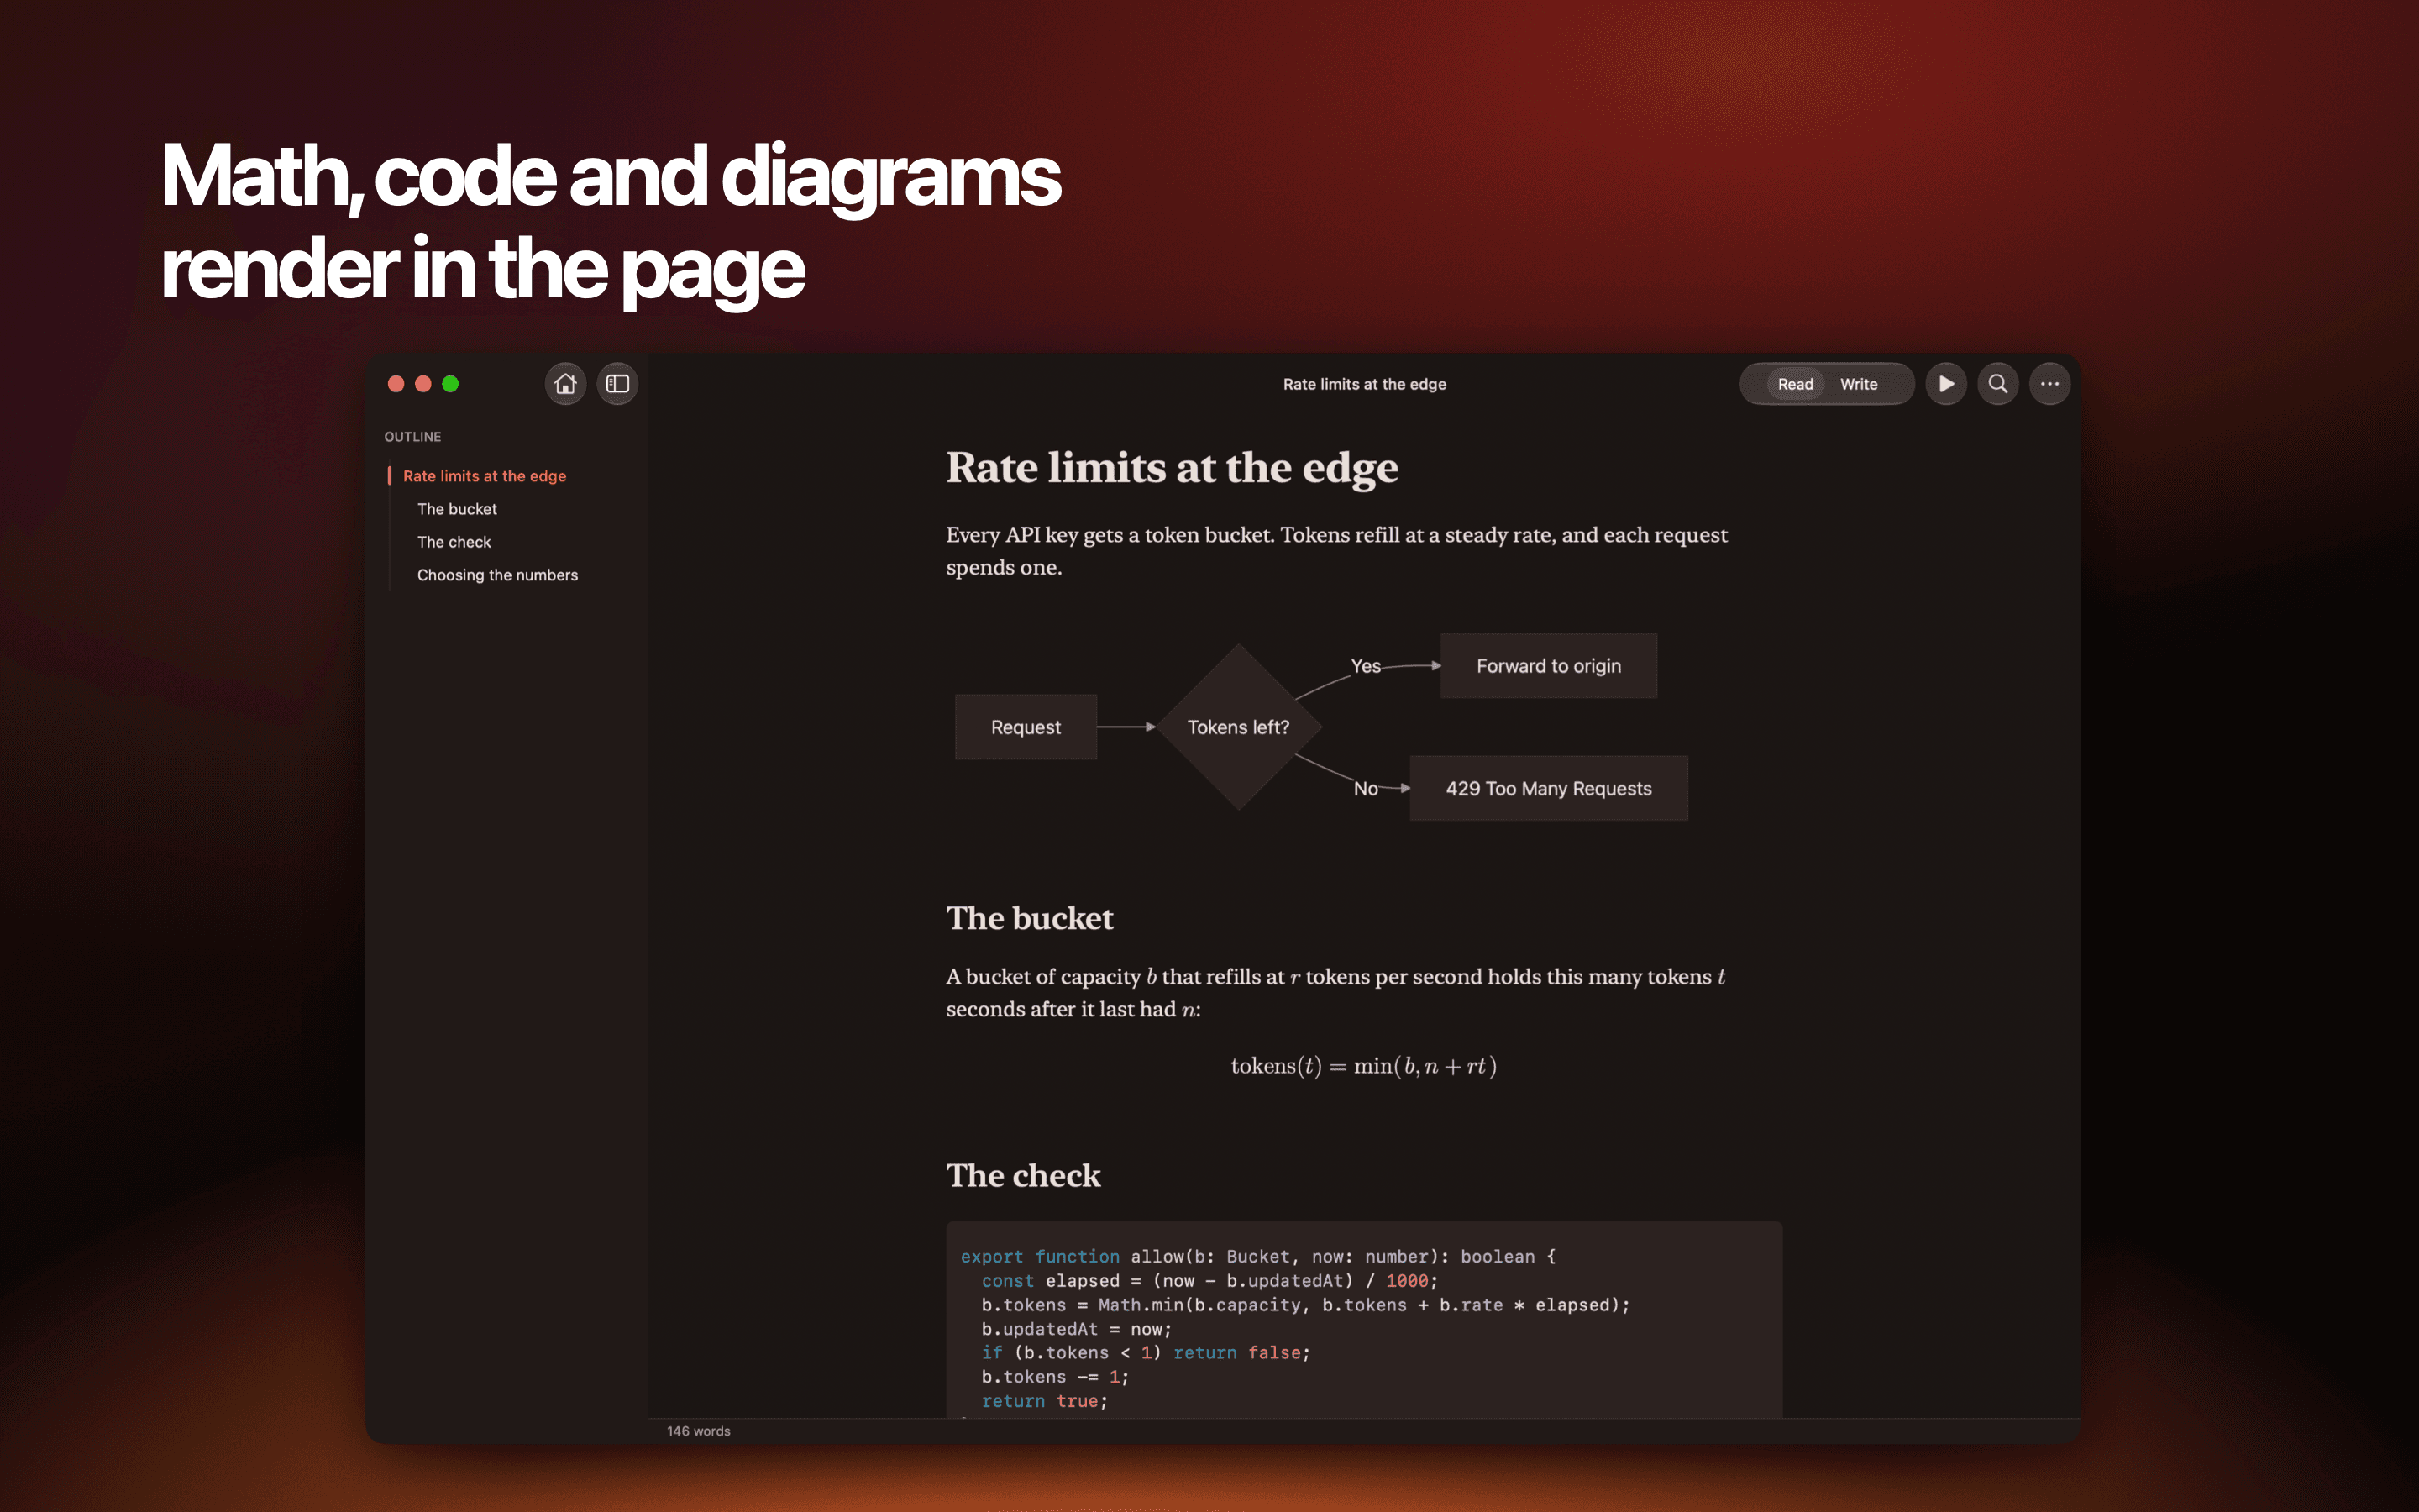Switch to Write mode
This screenshot has height=1512, width=2419.
pos(1860,384)
